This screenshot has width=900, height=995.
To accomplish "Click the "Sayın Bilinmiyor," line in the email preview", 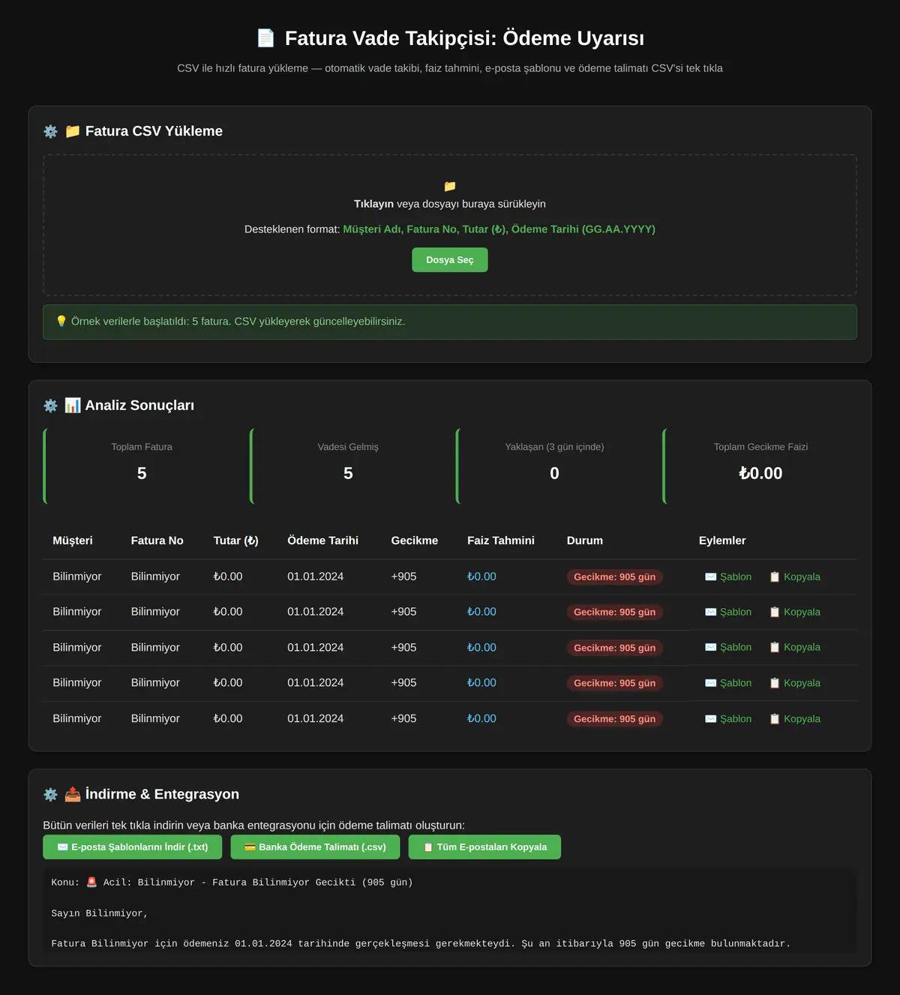I will (x=100, y=913).
